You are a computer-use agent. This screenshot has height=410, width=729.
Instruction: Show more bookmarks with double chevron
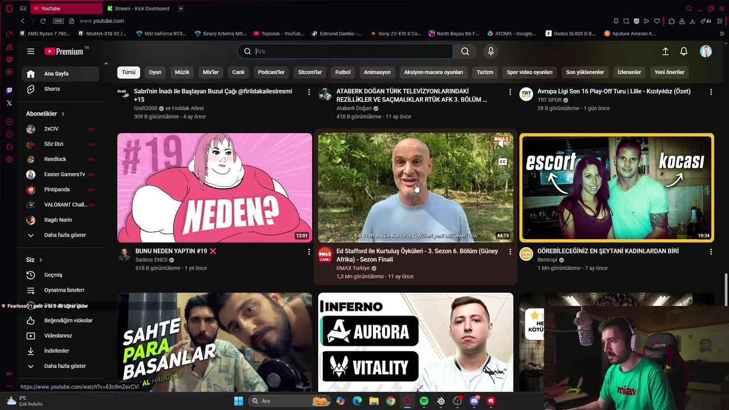point(722,34)
